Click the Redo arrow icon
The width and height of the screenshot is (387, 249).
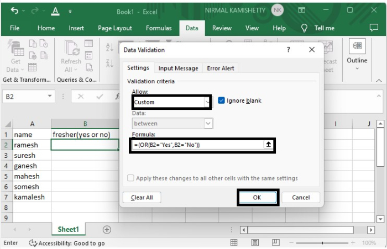click(35, 10)
